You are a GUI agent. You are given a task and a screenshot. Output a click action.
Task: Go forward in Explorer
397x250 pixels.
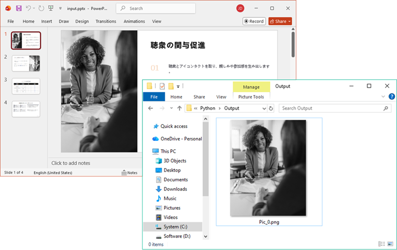pyautogui.click(x=162, y=108)
